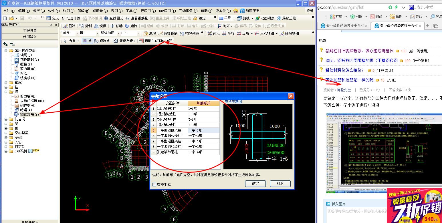This screenshot has width=442, height=223.
Task: Click the 定义 (Define) toolbar icon
Action: point(53,18)
